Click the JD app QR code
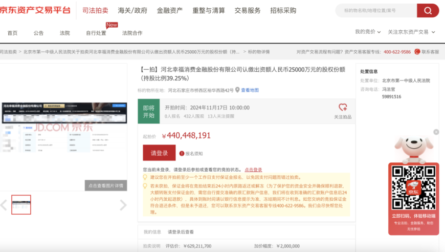The width and height of the screenshot is (445, 252). pyautogui.click(x=413, y=188)
